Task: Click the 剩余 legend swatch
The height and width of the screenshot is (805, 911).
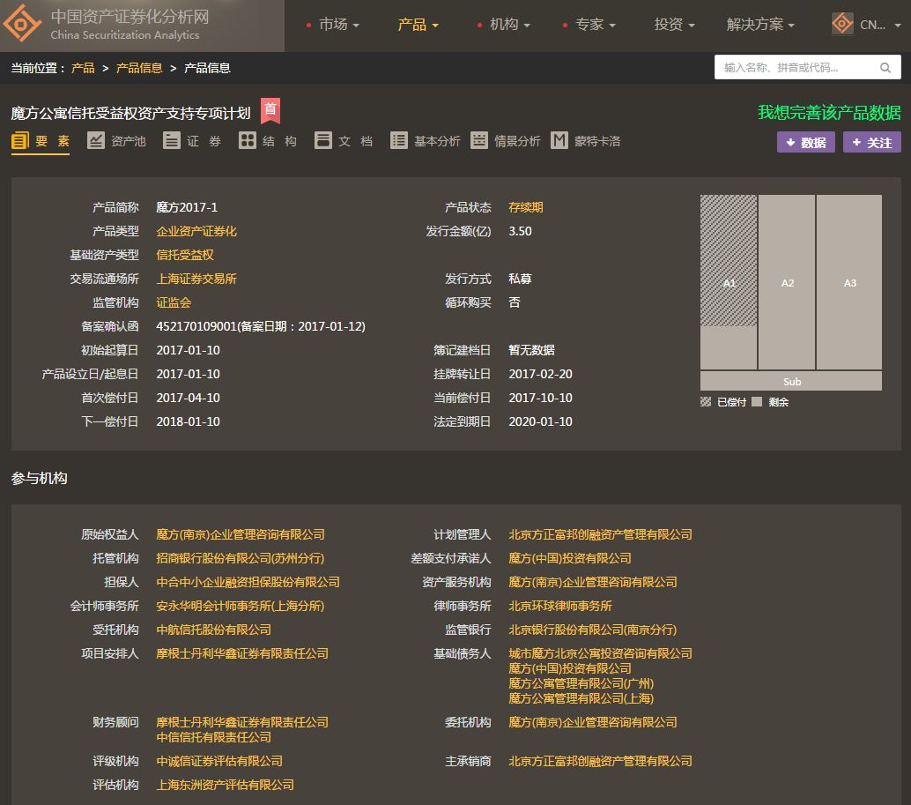Action: 757,402
